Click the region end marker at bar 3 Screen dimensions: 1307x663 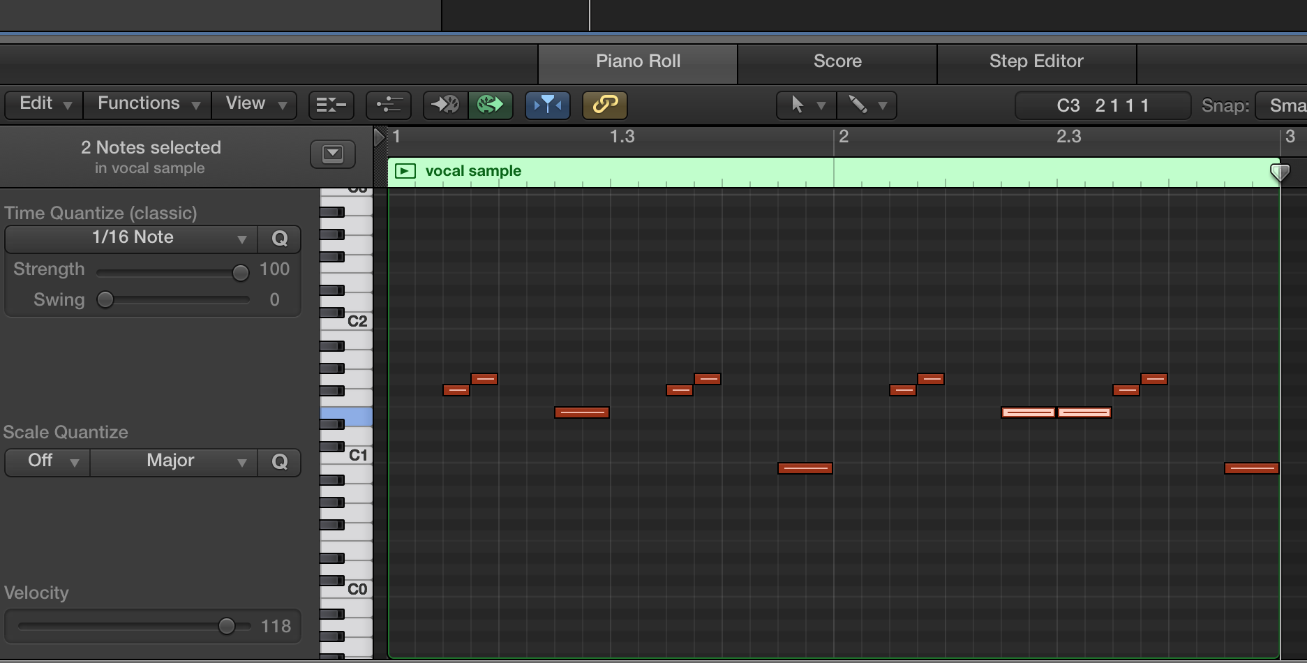point(1280,172)
